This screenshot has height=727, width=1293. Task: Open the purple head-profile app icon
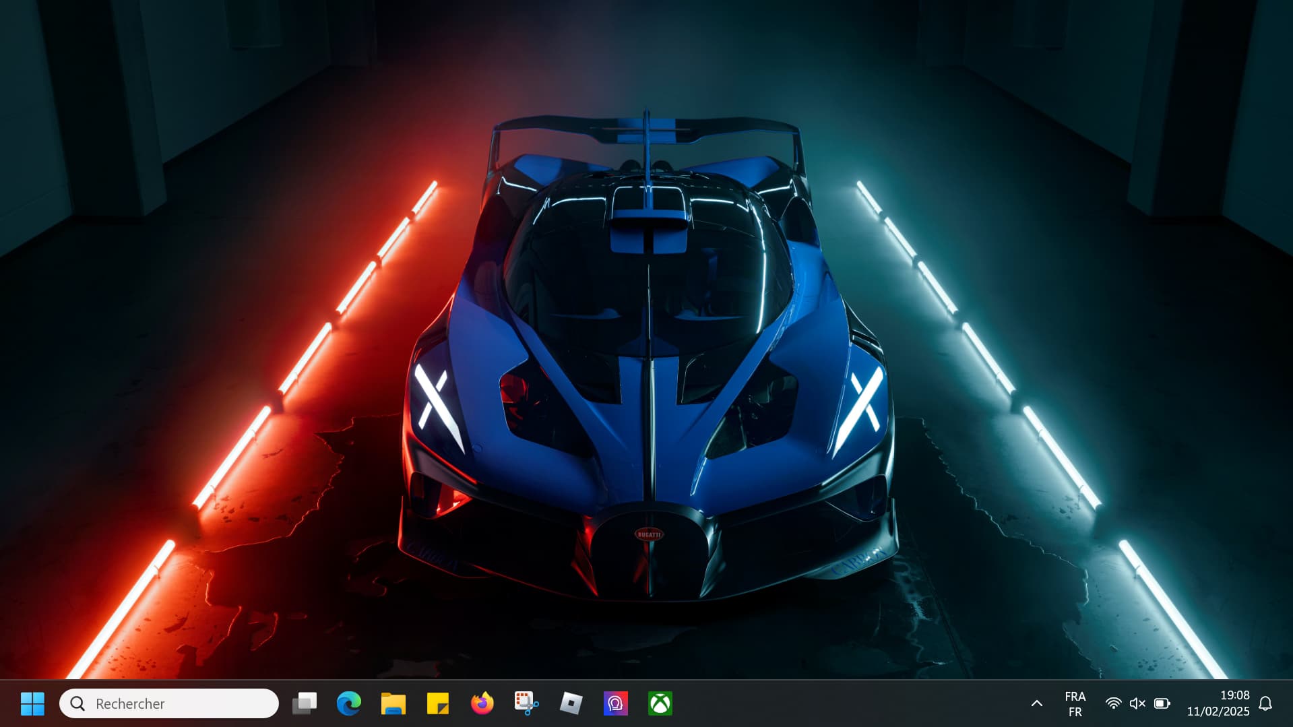click(x=615, y=703)
